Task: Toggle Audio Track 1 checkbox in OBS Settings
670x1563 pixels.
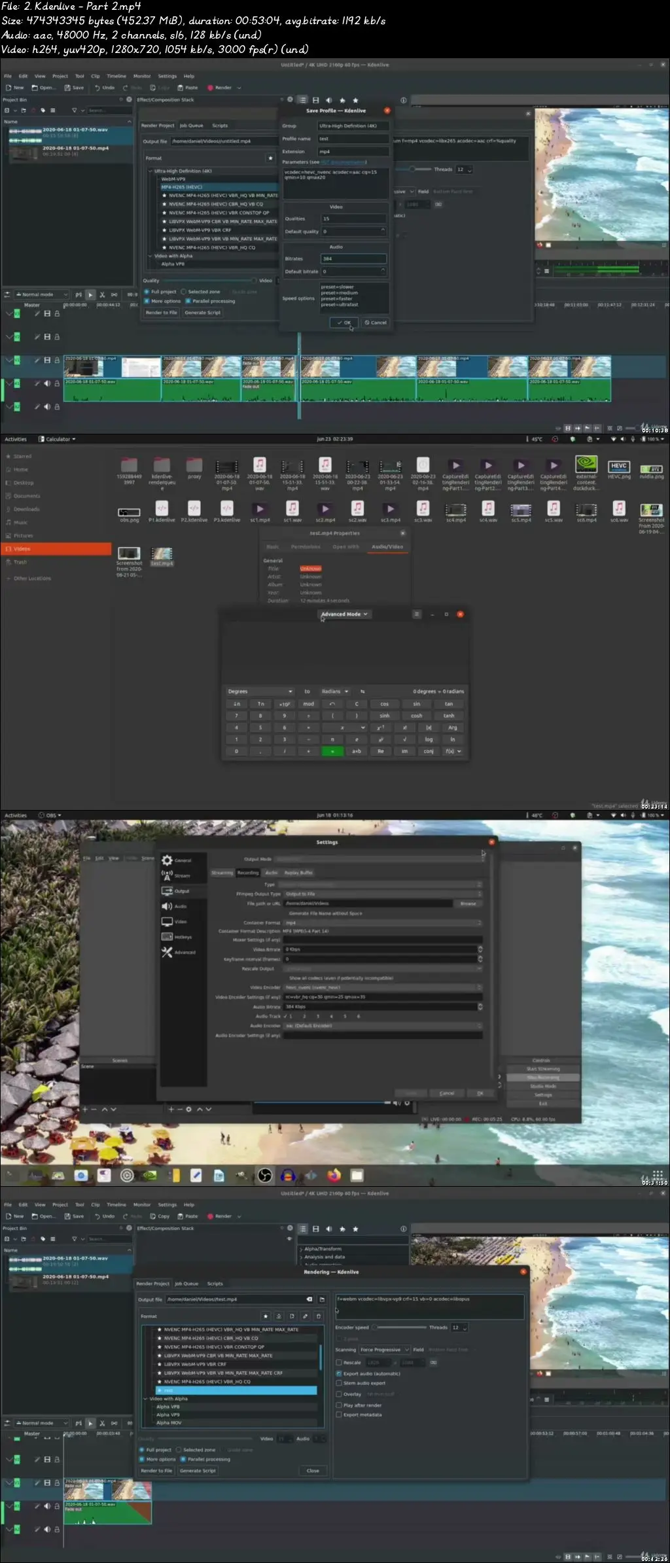Action: 289,1016
